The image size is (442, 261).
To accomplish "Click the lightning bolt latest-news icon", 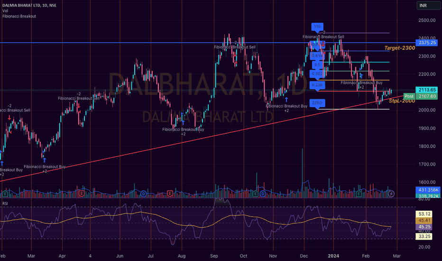I will [391, 194].
